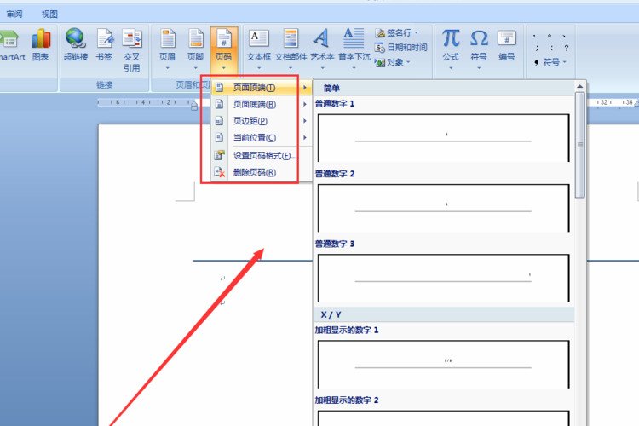
Task: Click the 页码 page number button
Action: click(x=224, y=49)
